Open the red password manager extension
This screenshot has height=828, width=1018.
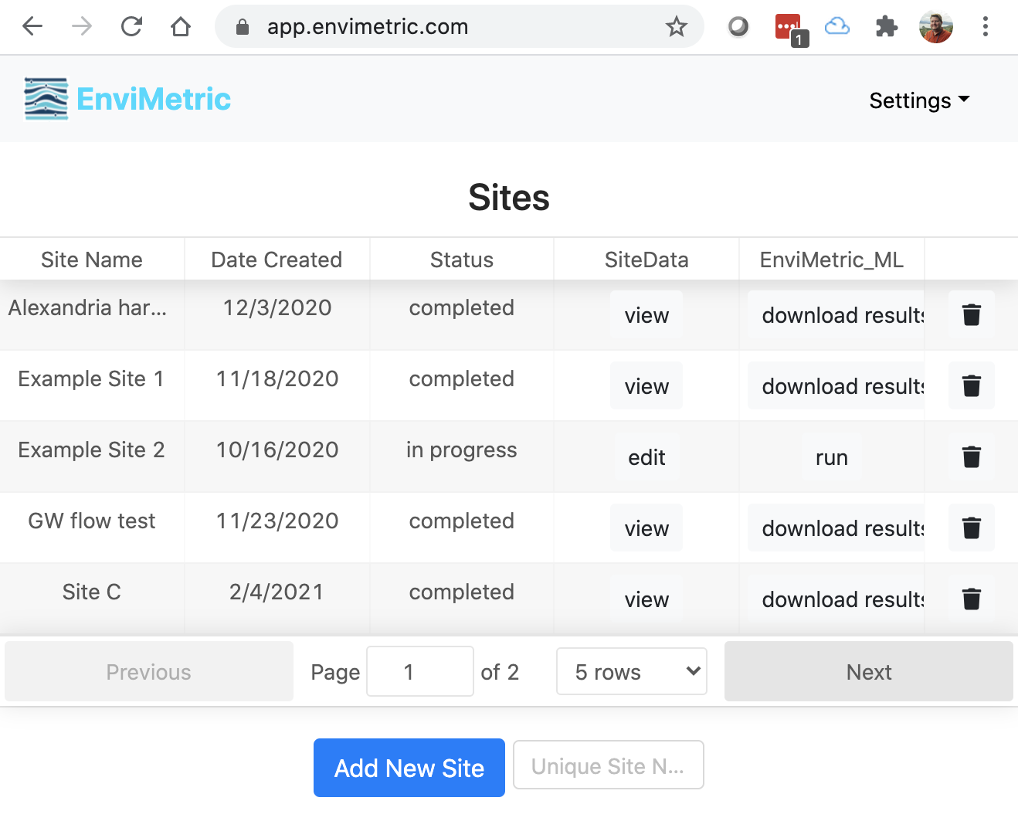[789, 29]
